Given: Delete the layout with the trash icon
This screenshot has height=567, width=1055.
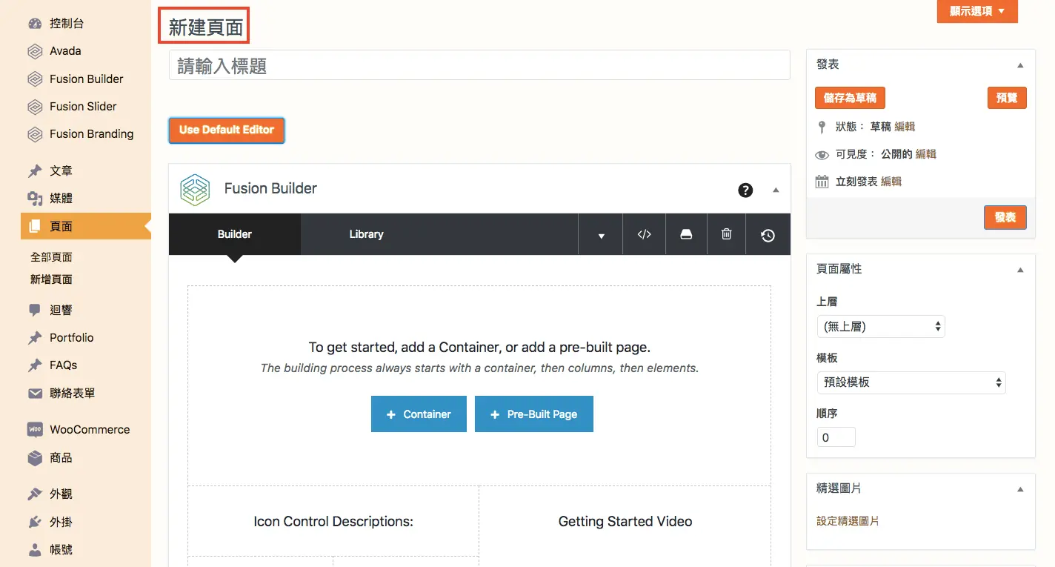Looking at the screenshot, I should 726,234.
